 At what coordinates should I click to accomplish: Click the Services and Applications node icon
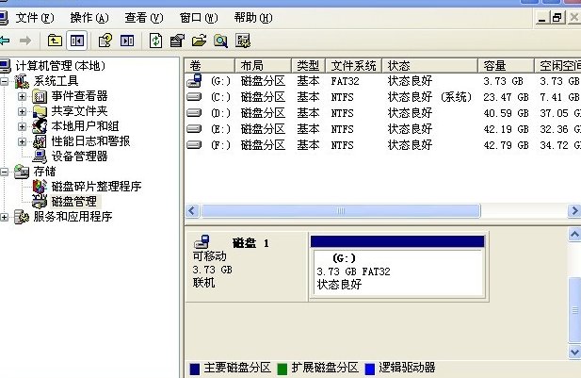click(x=22, y=217)
